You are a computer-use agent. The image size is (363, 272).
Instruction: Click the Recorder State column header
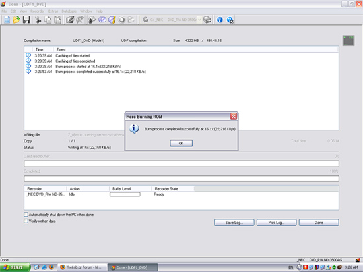(x=173, y=189)
